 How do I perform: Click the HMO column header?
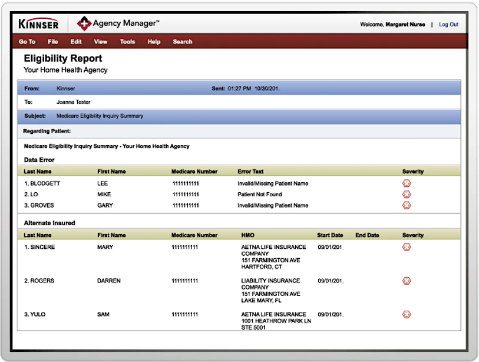247,235
